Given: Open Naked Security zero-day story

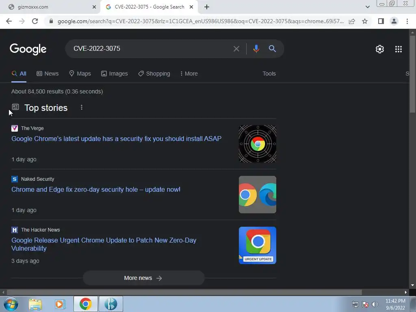Looking at the screenshot, I should 96,189.
